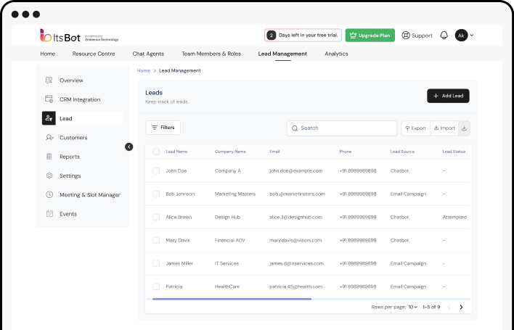This screenshot has width=514, height=330.
Task: Open the Team Members & Roles tab
Action: tap(211, 54)
